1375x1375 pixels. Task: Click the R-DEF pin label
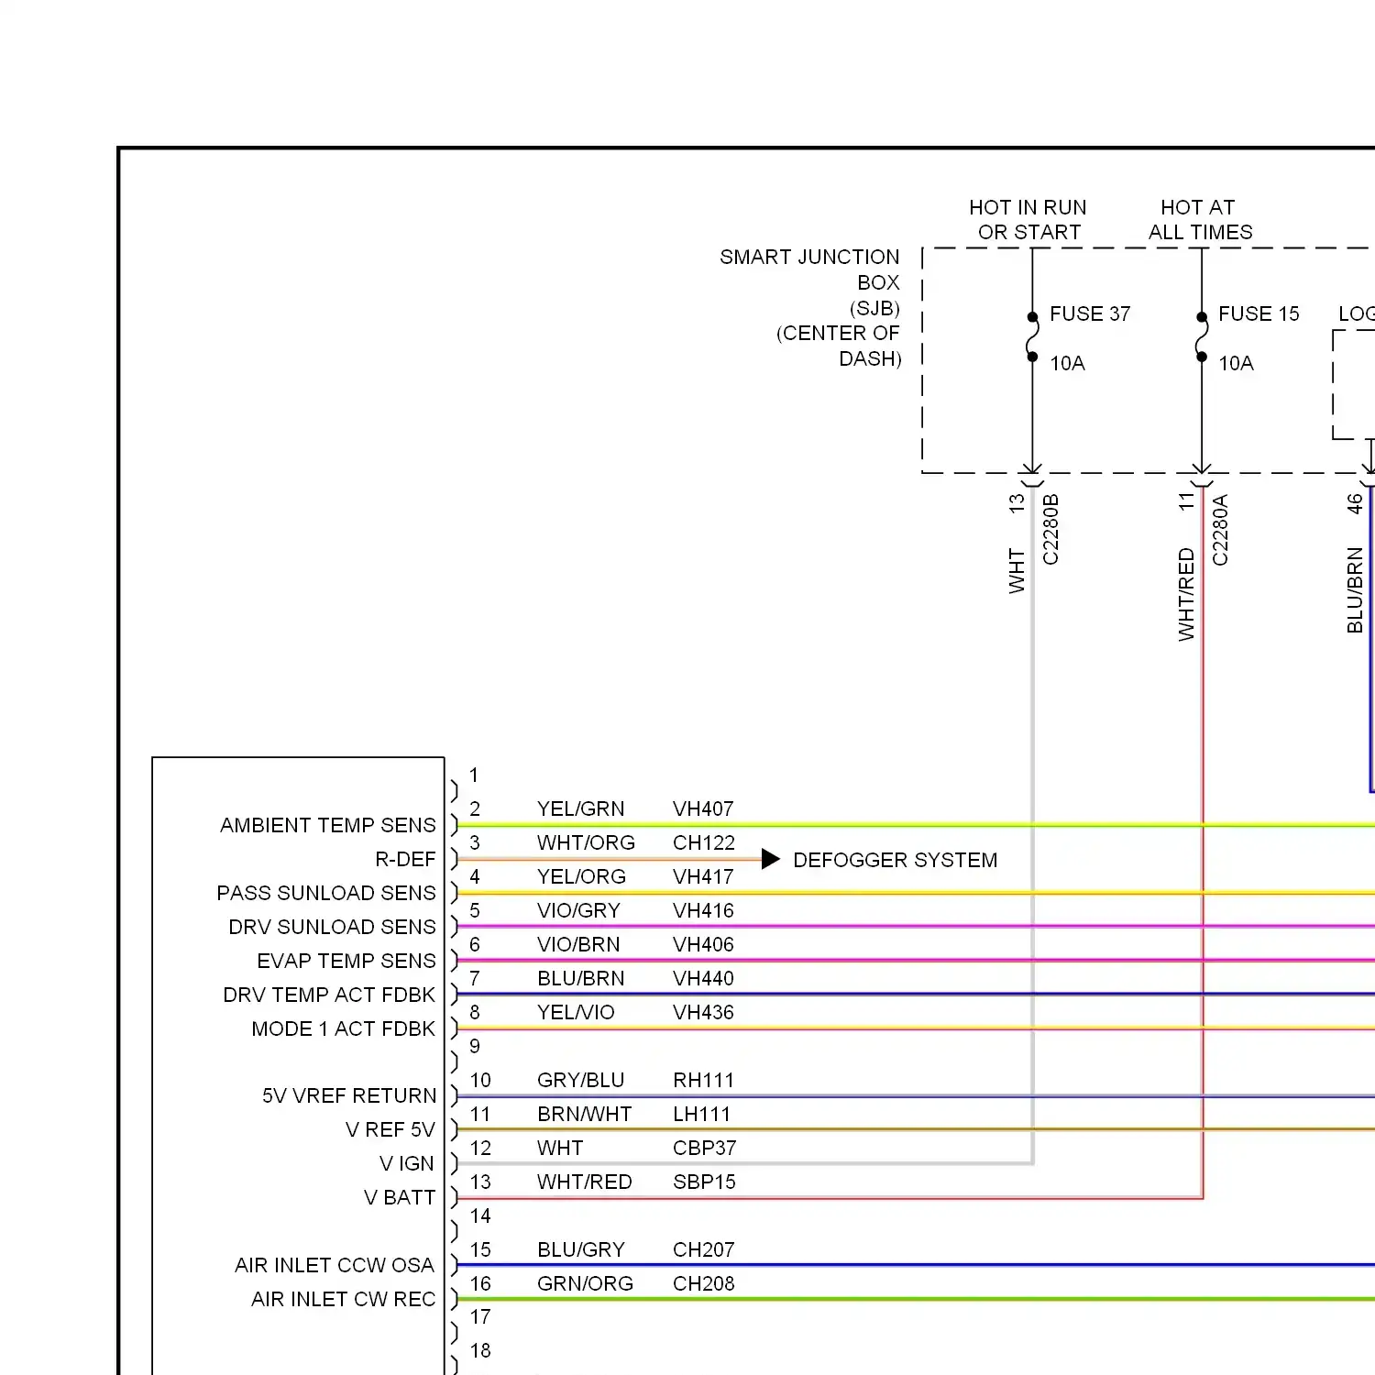tap(405, 859)
